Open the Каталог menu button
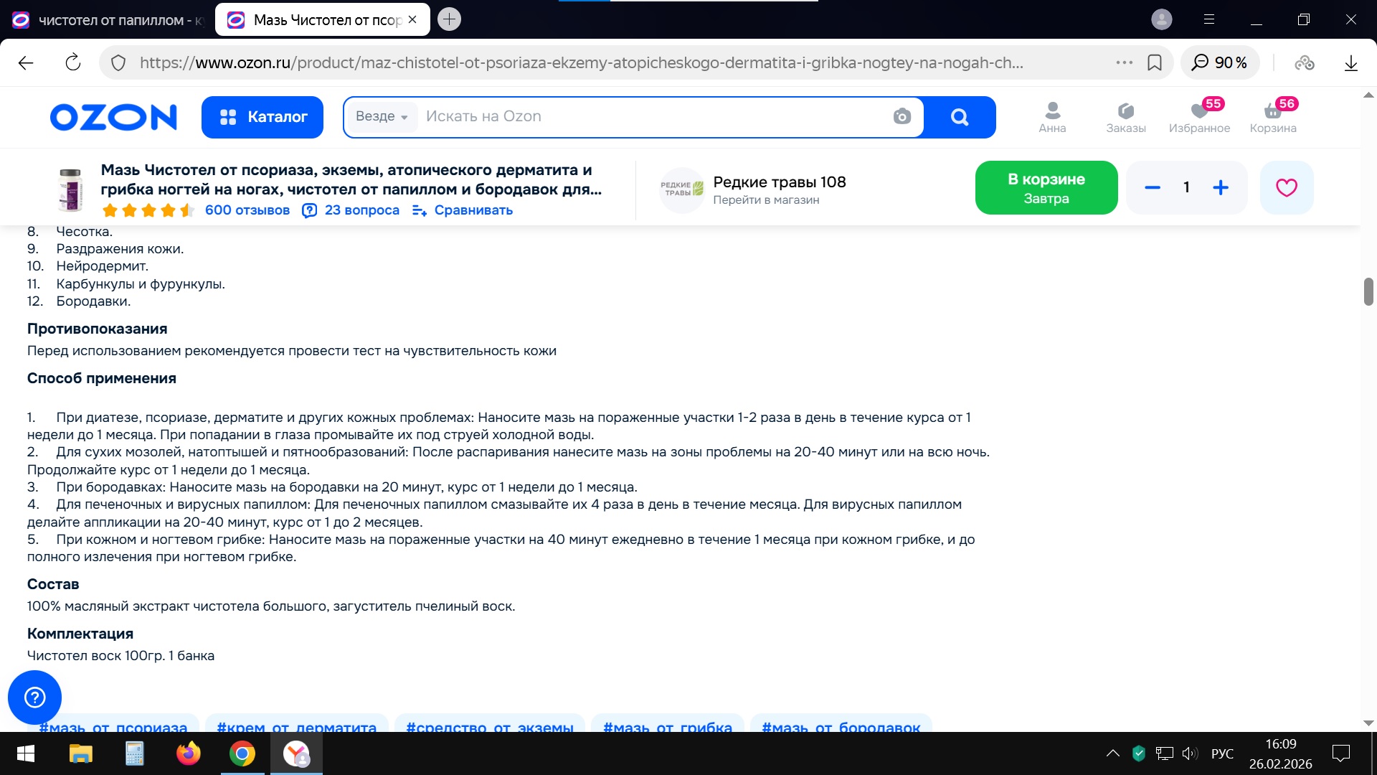Screen dimensions: 1377x775 [x=262, y=117]
